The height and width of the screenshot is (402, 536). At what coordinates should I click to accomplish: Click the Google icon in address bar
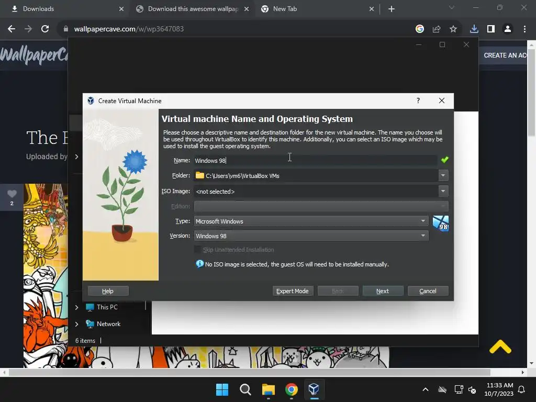point(420,29)
